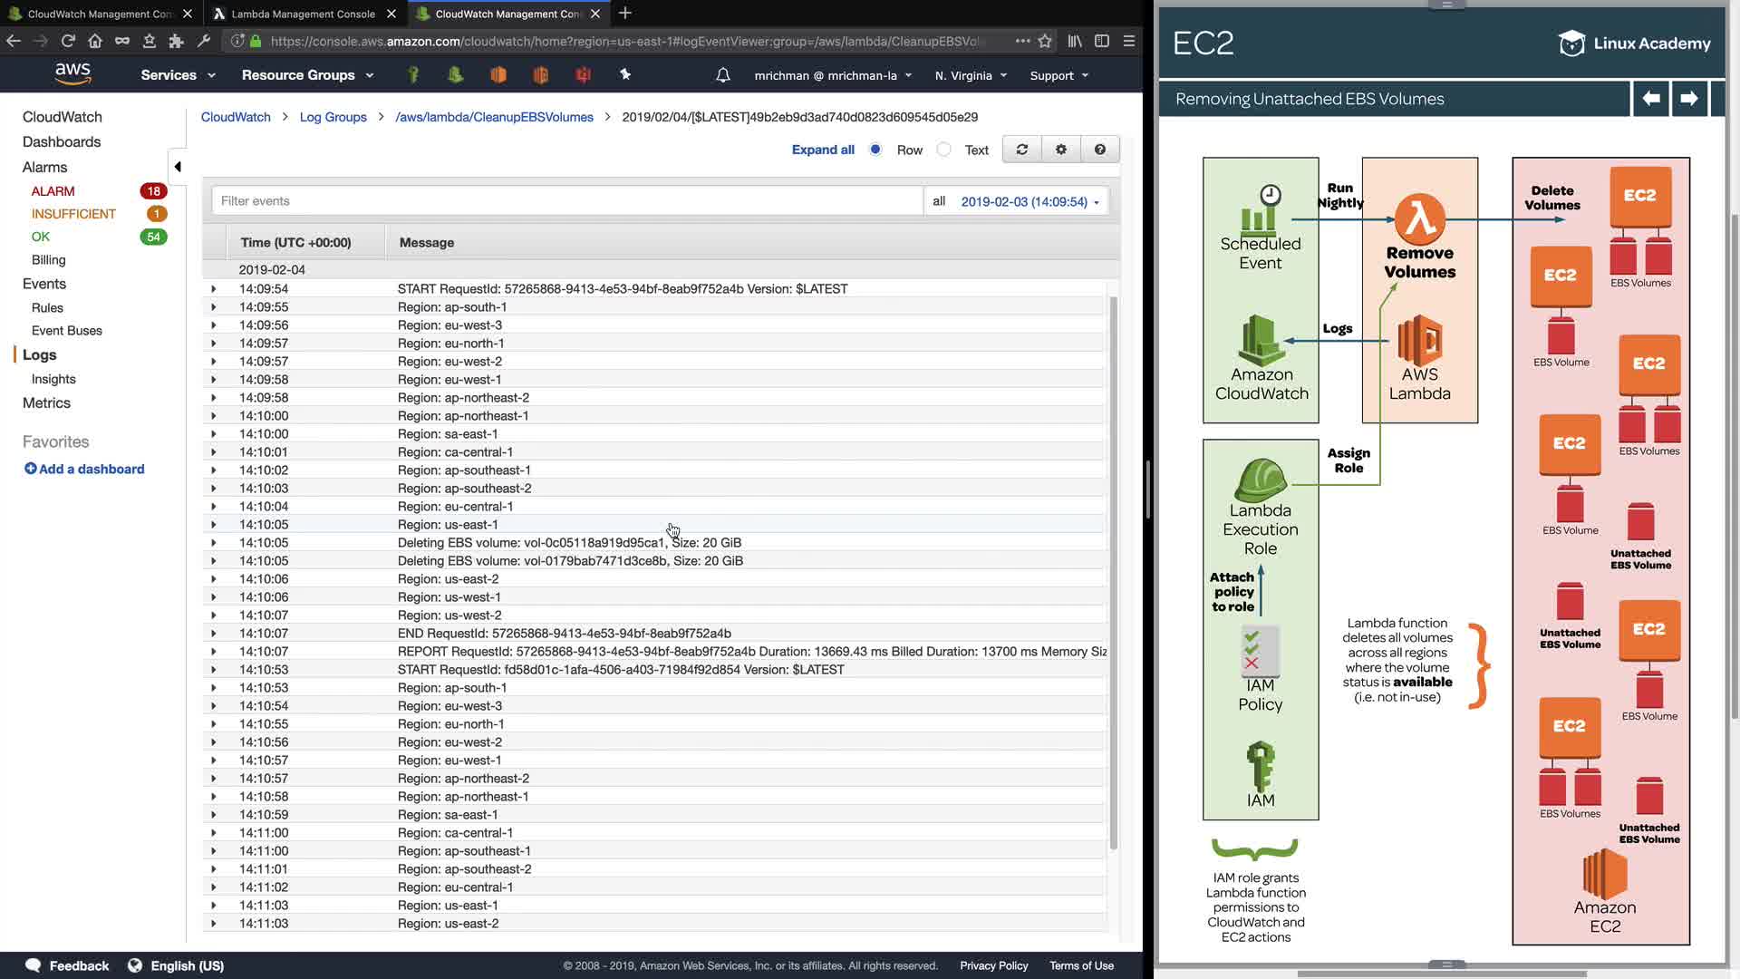Click the Expand all link
The image size is (1740, 979).
(823, 150)
